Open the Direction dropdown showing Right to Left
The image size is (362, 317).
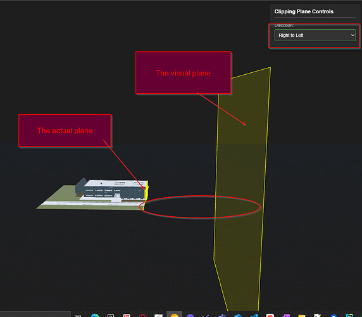[x=315, y=35]
